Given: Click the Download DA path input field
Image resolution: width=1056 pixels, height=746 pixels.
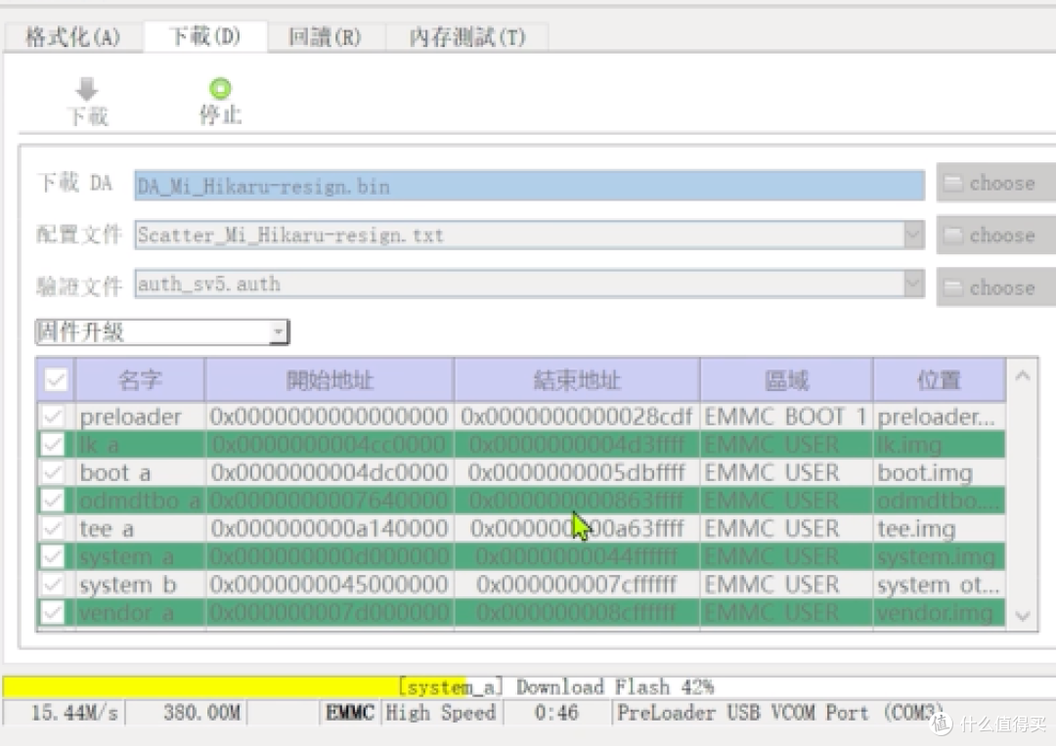Looking at the screenshot, I should pos(528,186).
